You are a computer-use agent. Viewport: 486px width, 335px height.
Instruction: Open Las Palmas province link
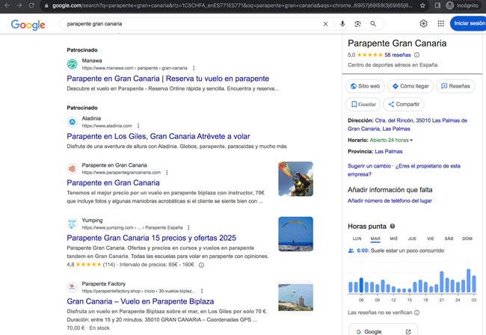point(389,152)
